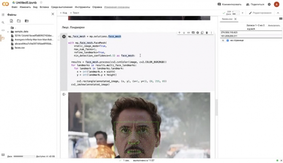283x163 pixels.
Task: Close the faces.csv tab
Action: pos(236,19)
